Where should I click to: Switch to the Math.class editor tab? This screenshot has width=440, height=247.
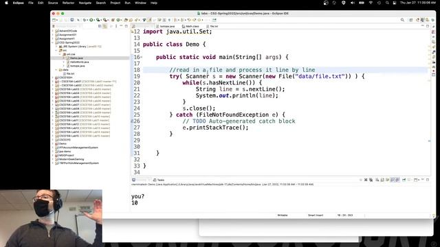pos(190,26)
